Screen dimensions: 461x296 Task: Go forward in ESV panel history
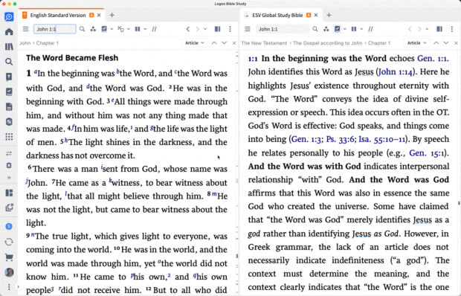tap(198, 29)
